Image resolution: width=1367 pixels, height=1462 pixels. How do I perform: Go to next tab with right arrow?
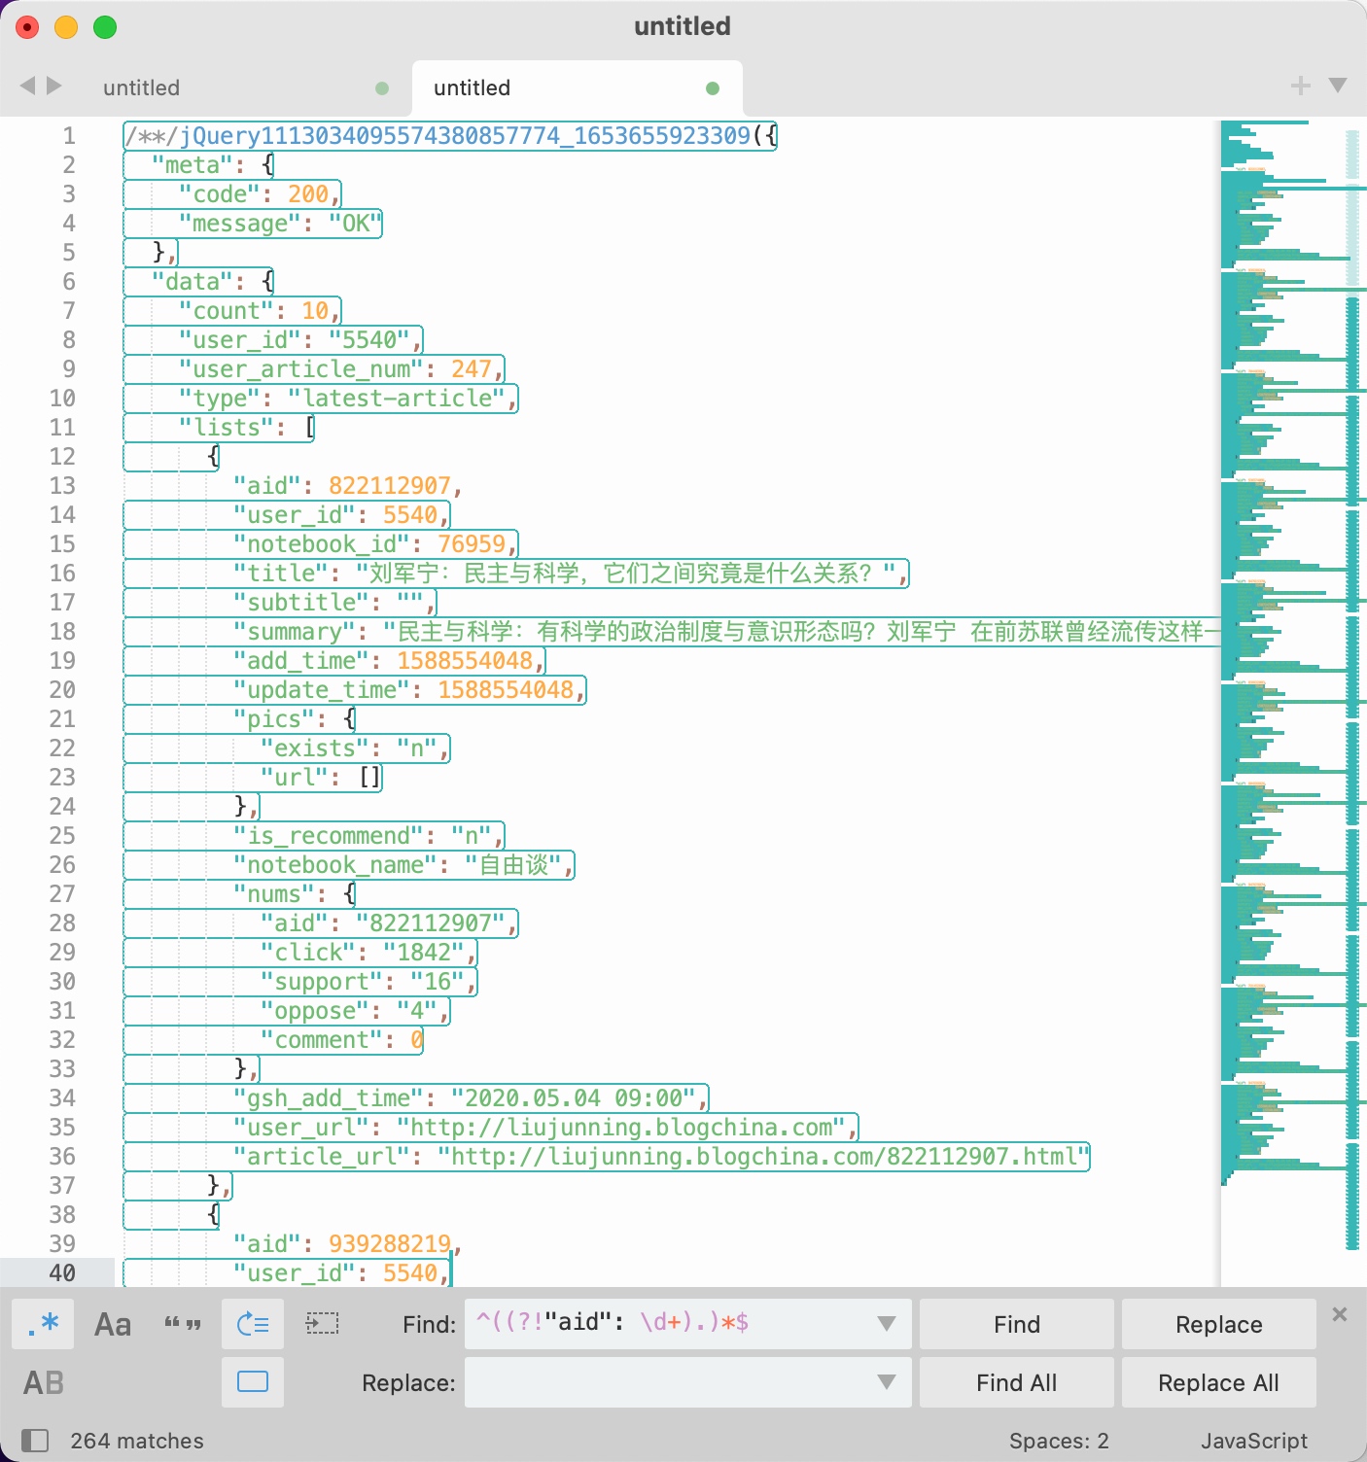[x=54, y=86]
